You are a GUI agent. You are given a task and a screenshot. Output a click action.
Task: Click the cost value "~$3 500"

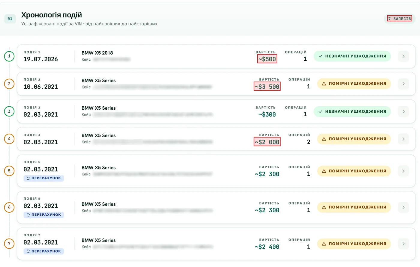click(x=267, y=87)
